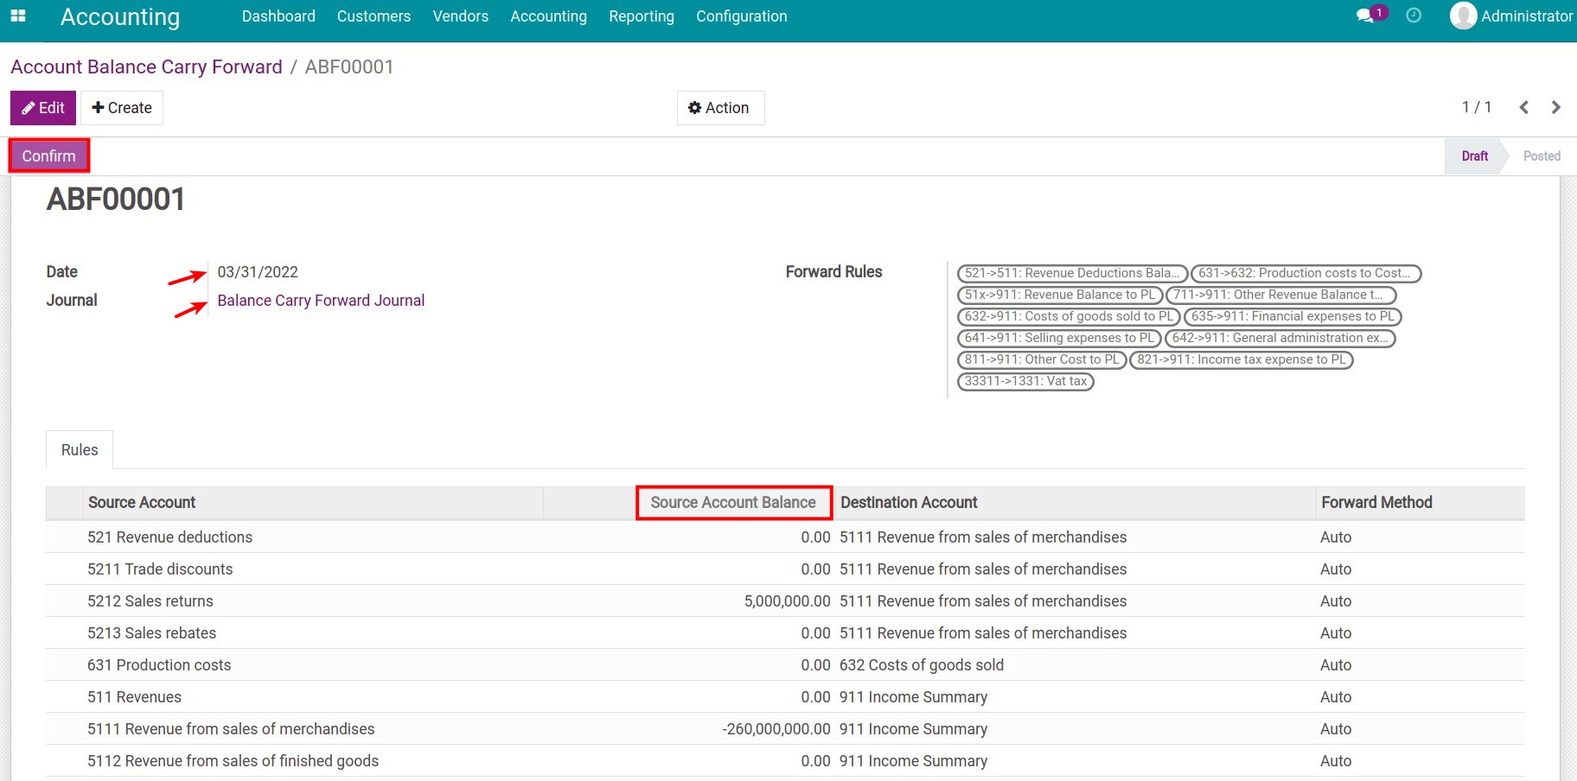Image resolution: width=1577 pixels, height=781 pixels.
Task: Open the apps grid menu icon
Action: (18, 16)
